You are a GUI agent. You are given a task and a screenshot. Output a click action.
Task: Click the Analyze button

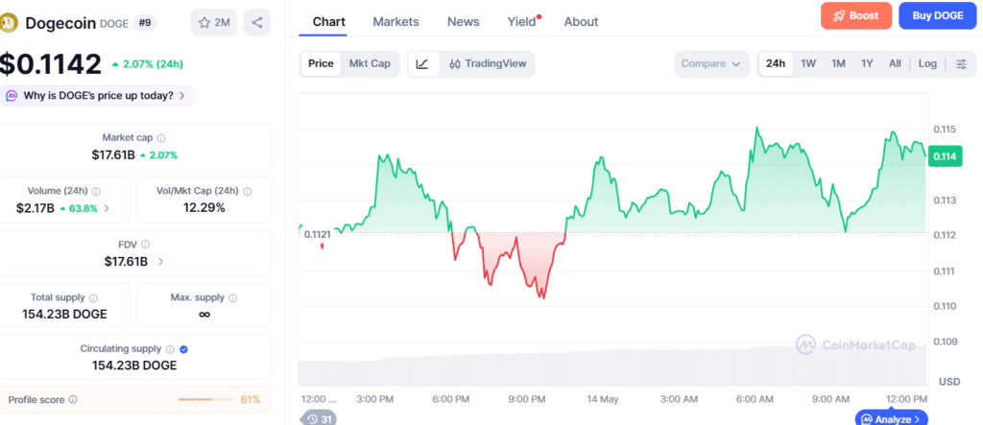892,418
